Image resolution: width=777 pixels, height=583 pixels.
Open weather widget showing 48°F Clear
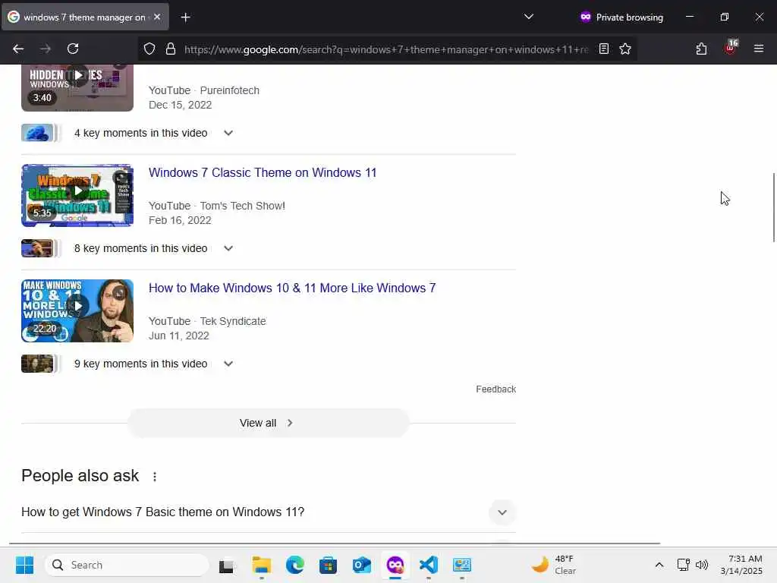click(554, 565)
